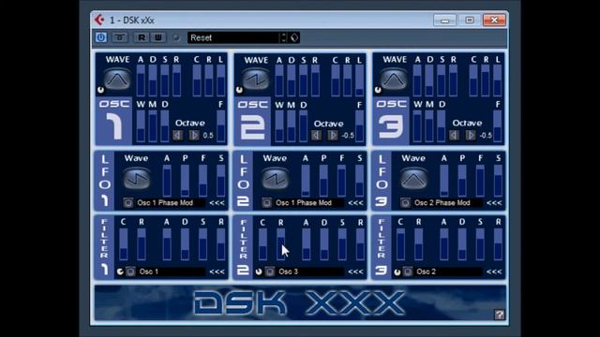
Task: Select the OSC 2 sawtooth wave button
Action: pos(256,79)
